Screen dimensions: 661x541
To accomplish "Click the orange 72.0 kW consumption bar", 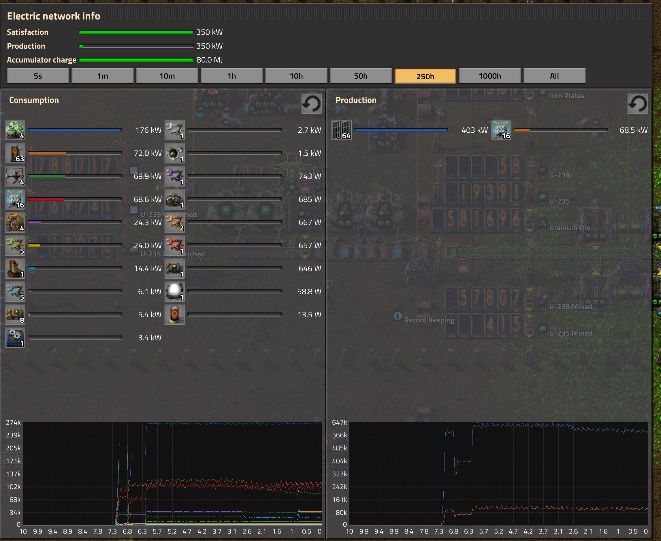I will tap(75, 153).
